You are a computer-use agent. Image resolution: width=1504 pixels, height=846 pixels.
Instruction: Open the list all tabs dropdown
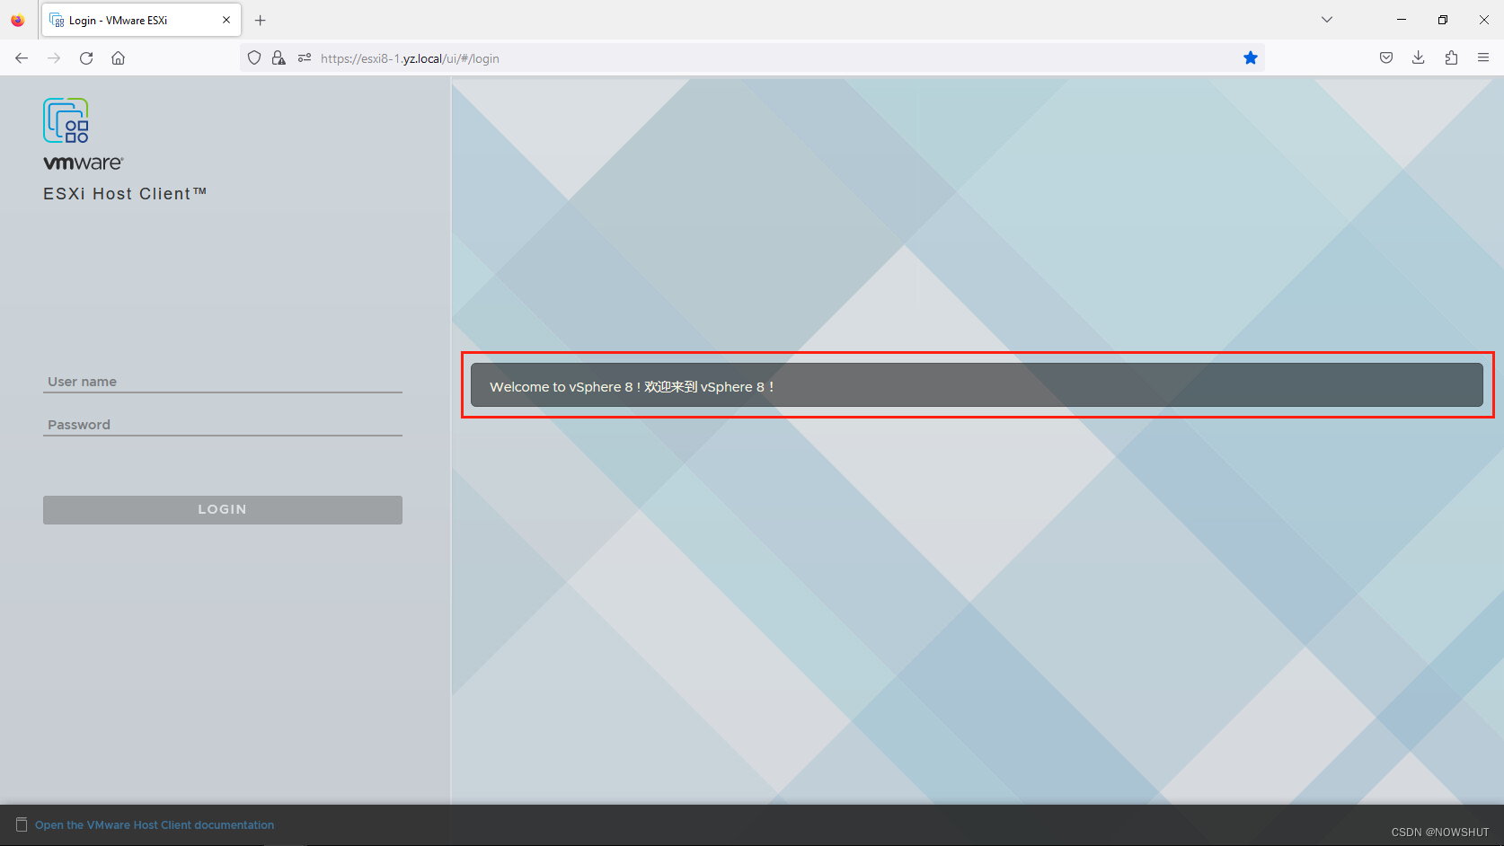(1327, 20)
